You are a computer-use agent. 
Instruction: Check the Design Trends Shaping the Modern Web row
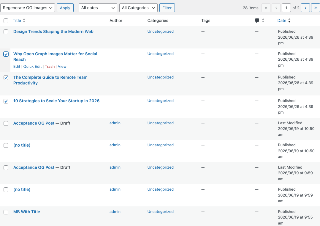[6, 32]
